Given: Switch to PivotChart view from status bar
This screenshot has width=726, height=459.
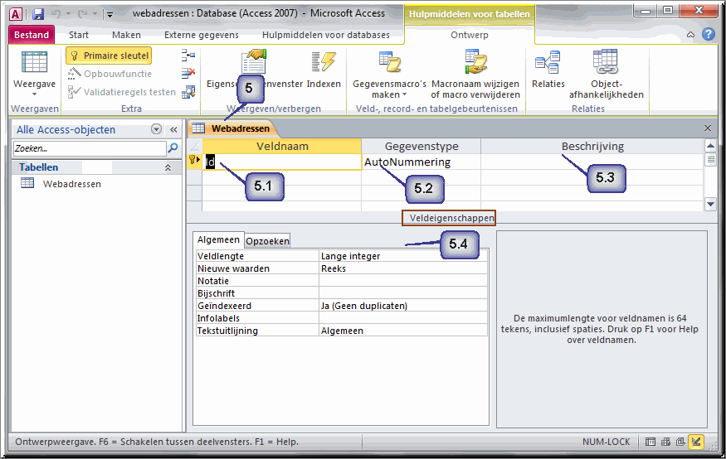Looking at the screenshot, I should (x=680, y=442).
